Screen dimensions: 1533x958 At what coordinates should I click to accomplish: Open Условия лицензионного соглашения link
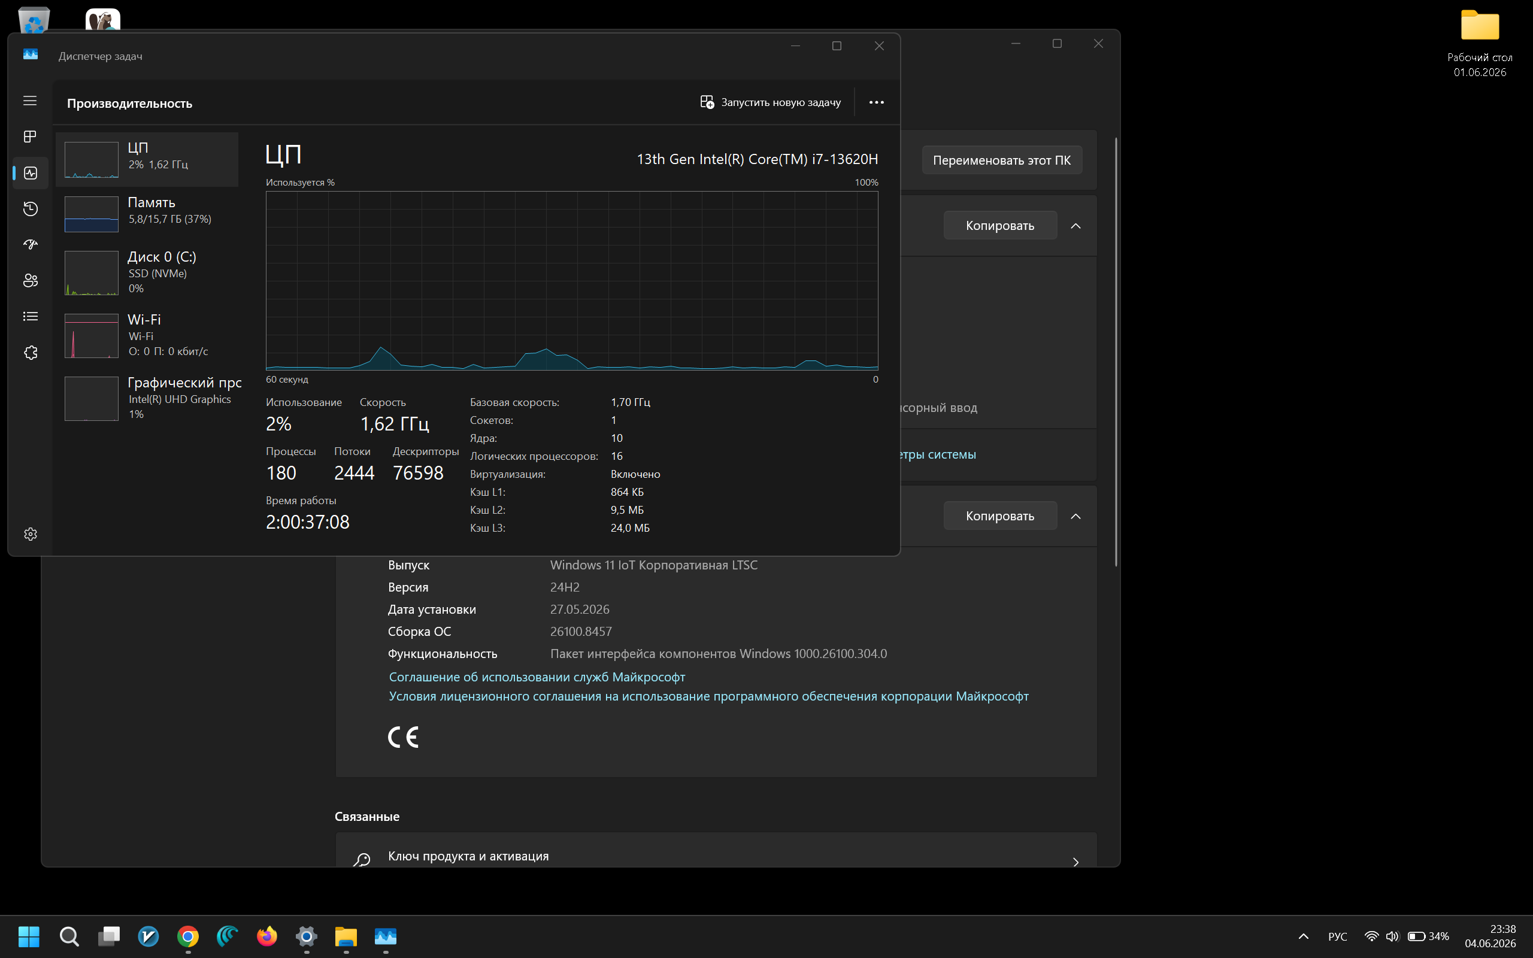point(708,696)
